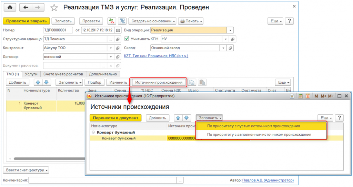Screen dimensions: 353x187
Task: Click calculator icon in popup title bar
Action: pyautogui.click(x=300, y=96)
